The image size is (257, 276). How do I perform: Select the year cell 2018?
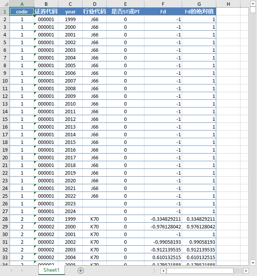[x=70, y=165]
